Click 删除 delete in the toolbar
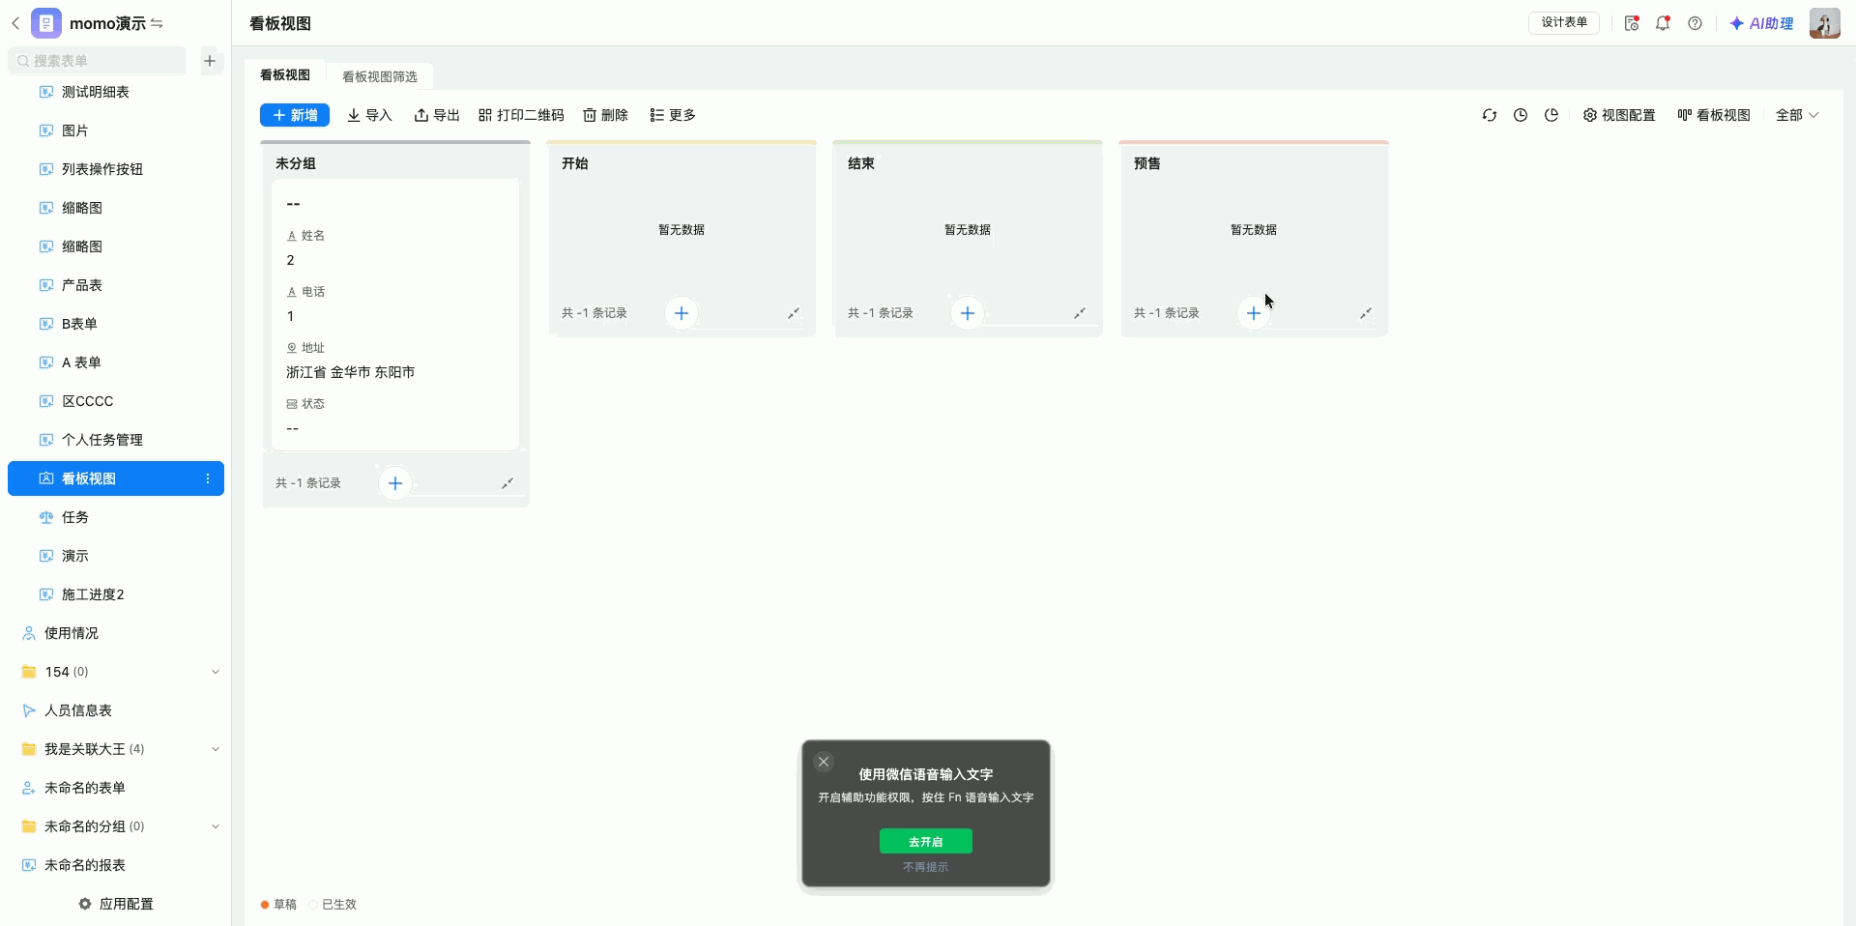 click(605, 115)
